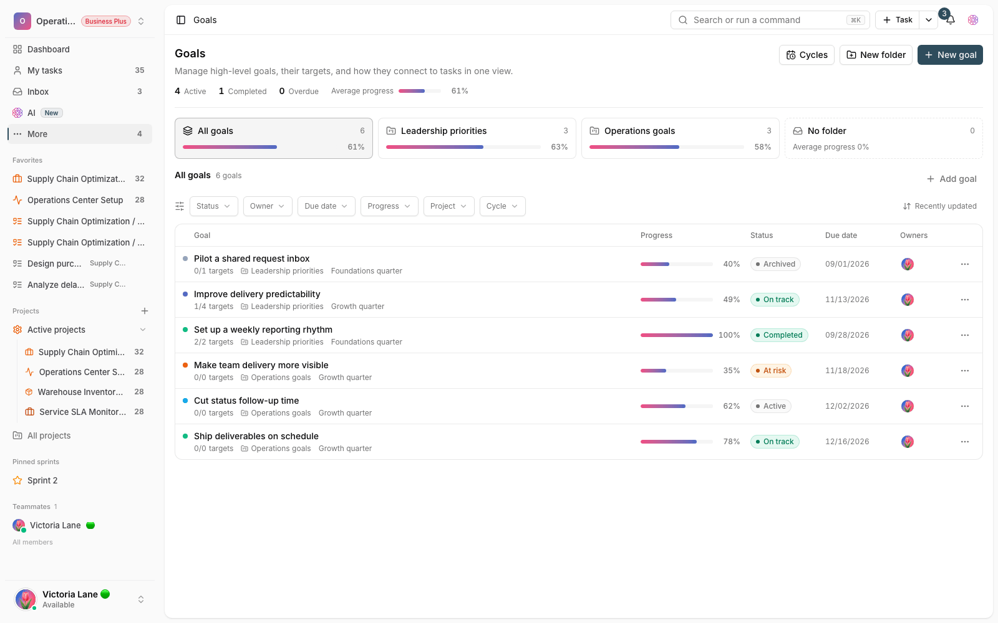Open more options for Set up a weekly reporting rhythm
This screenshot has height=623, width=998.
pos(965,335)
